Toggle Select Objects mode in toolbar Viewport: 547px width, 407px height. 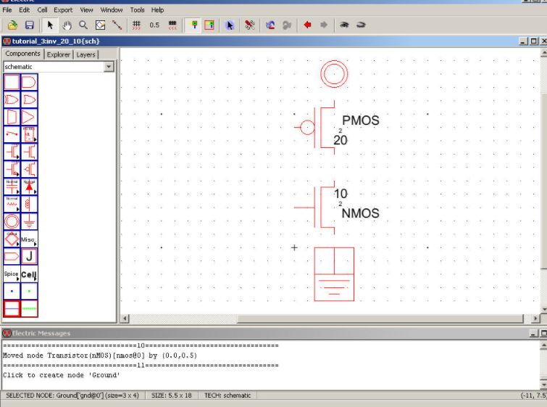194,25
